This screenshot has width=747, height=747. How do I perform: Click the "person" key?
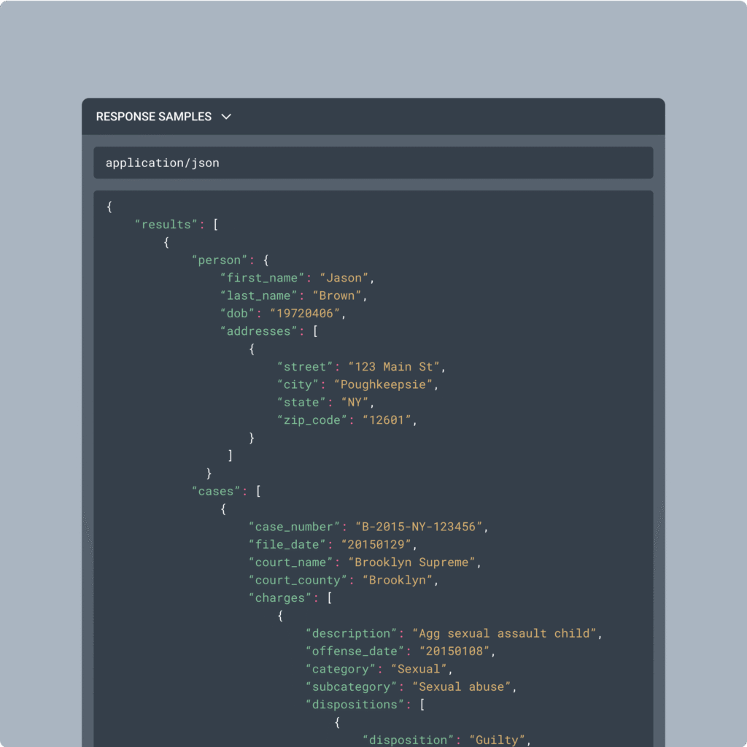click(x=220, y=260)
